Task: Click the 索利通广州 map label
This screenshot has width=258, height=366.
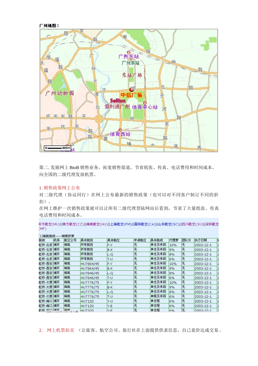Action: coord(117,106)
